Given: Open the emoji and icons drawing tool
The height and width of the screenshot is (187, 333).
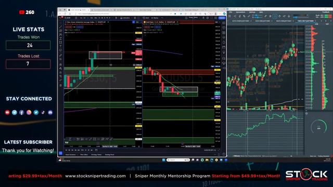Looking at the screenshot, I should click(60, 50).
